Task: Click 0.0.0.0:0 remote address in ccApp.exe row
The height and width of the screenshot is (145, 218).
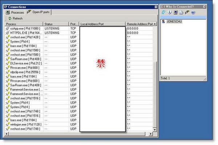Action: pos(133,28)
